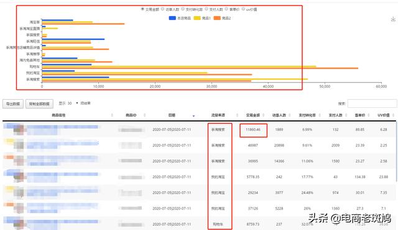Click the 3977 visitor count cell
The image size is (398, 230).
pos(279,193)
